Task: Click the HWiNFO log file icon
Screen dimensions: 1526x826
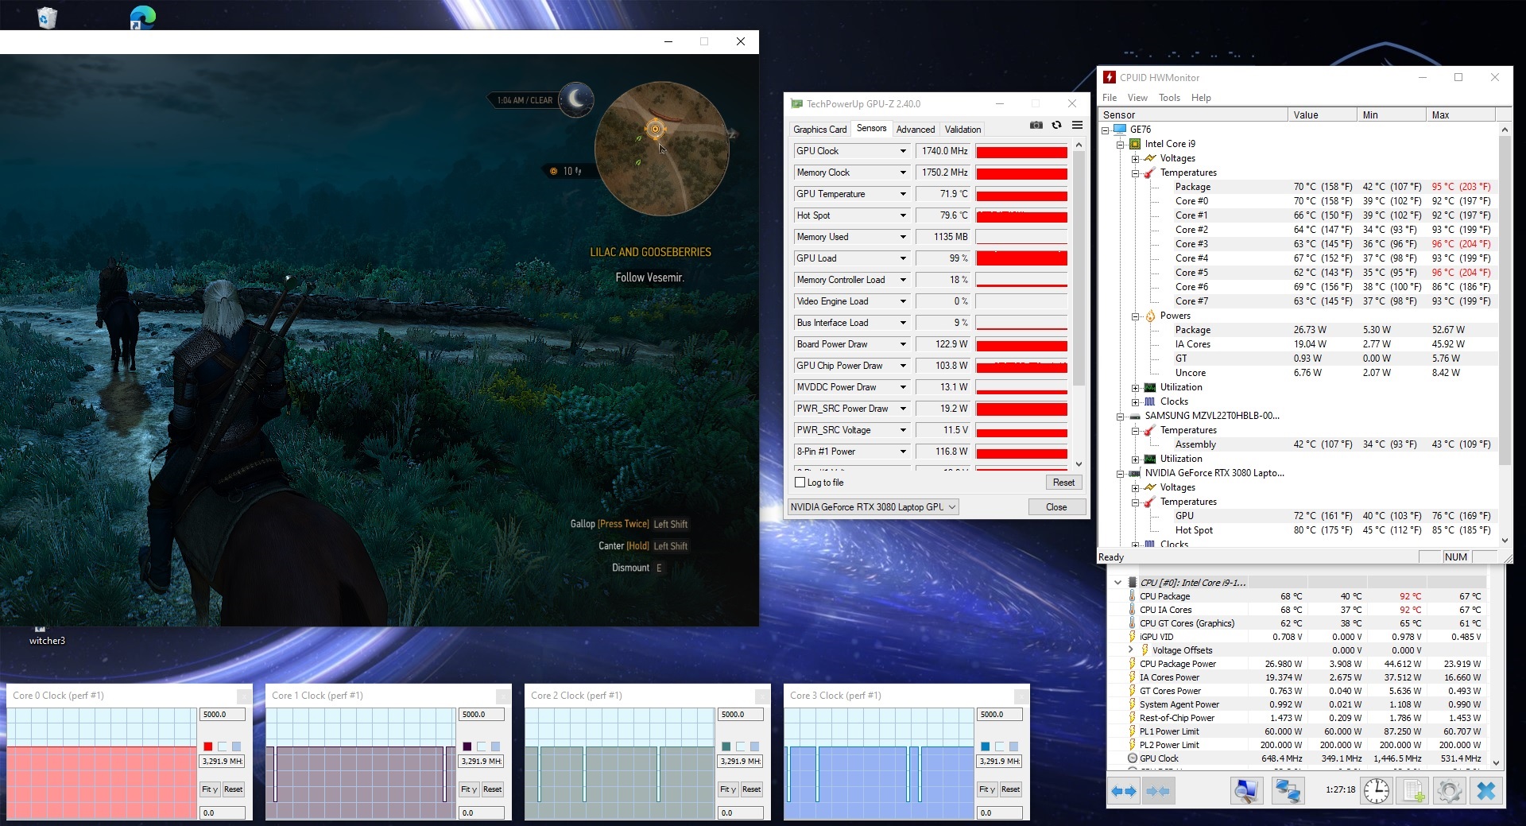Action: coord(1414,791)
